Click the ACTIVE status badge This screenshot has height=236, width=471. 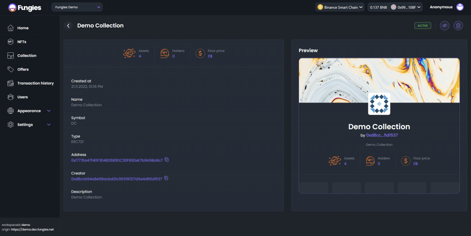pos(423,25)
